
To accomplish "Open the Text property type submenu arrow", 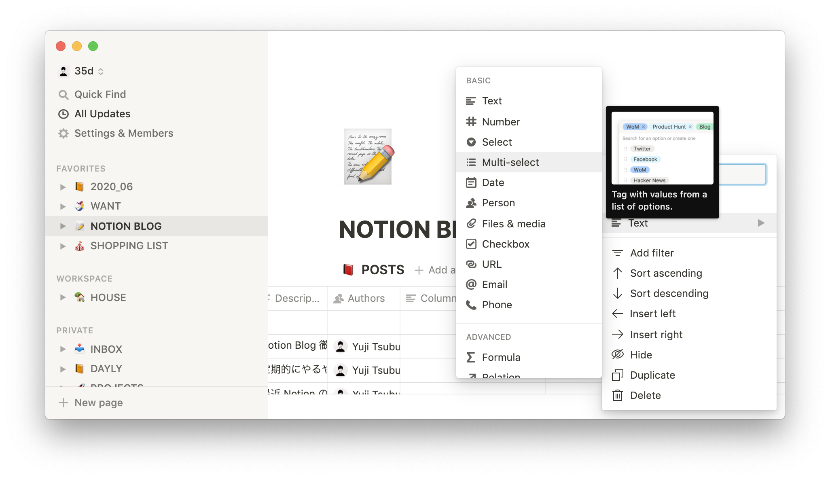I will (x=761, y=223).
